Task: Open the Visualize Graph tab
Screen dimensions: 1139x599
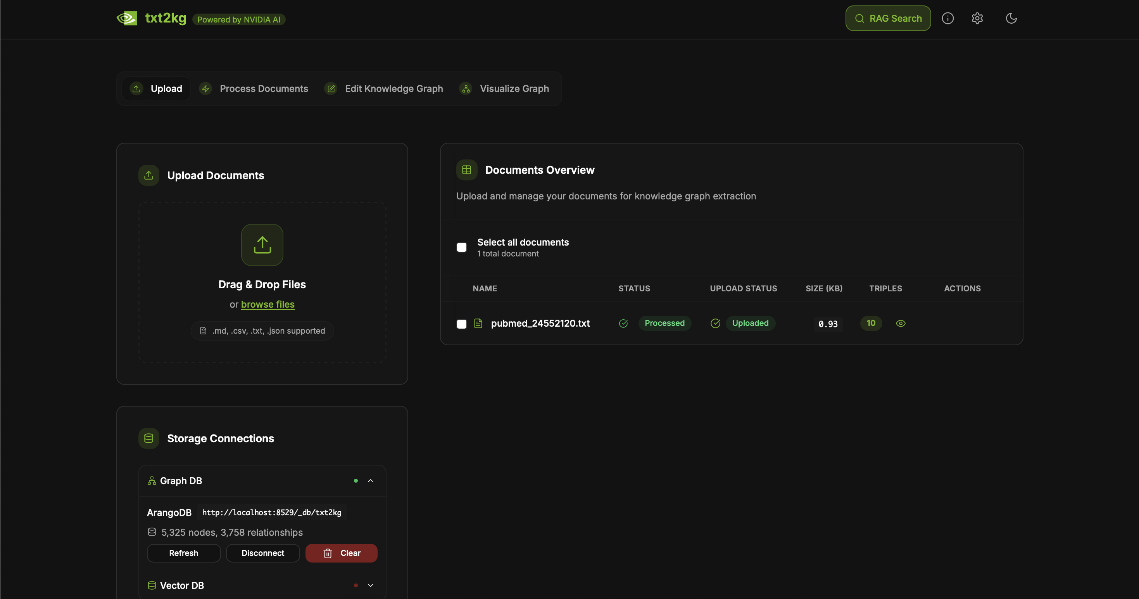Action: (x=504, y=88)
